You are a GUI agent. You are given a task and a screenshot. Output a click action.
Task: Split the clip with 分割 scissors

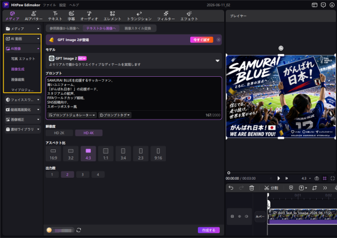[271, 188]
